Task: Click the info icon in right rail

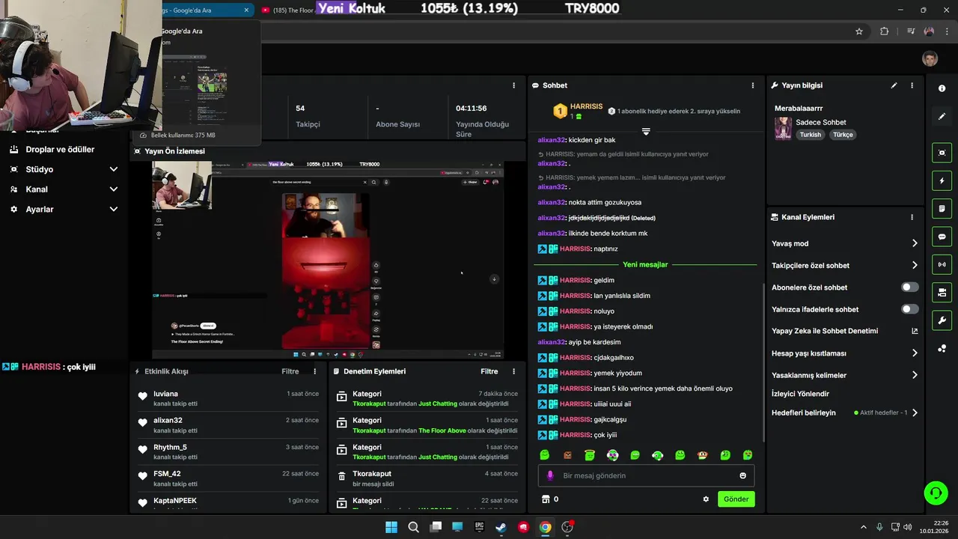Action: pos(942,88)
